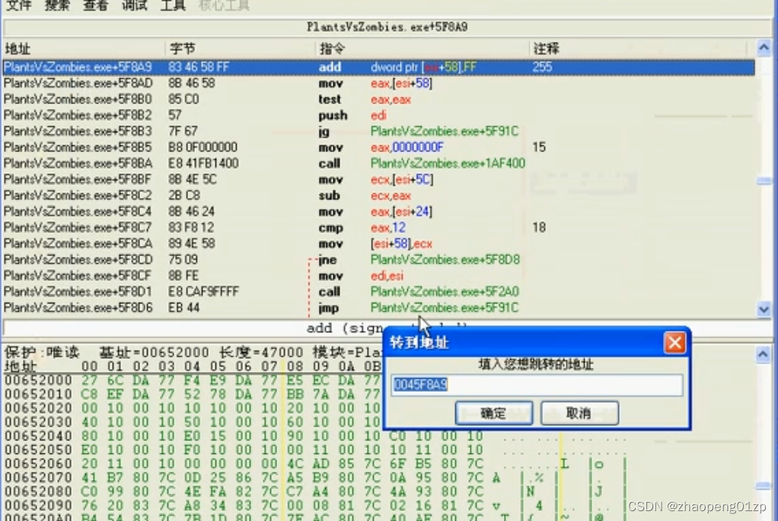The image size is (778, 521).
Task: Open the 查看 menu
Action: (95, 5)
